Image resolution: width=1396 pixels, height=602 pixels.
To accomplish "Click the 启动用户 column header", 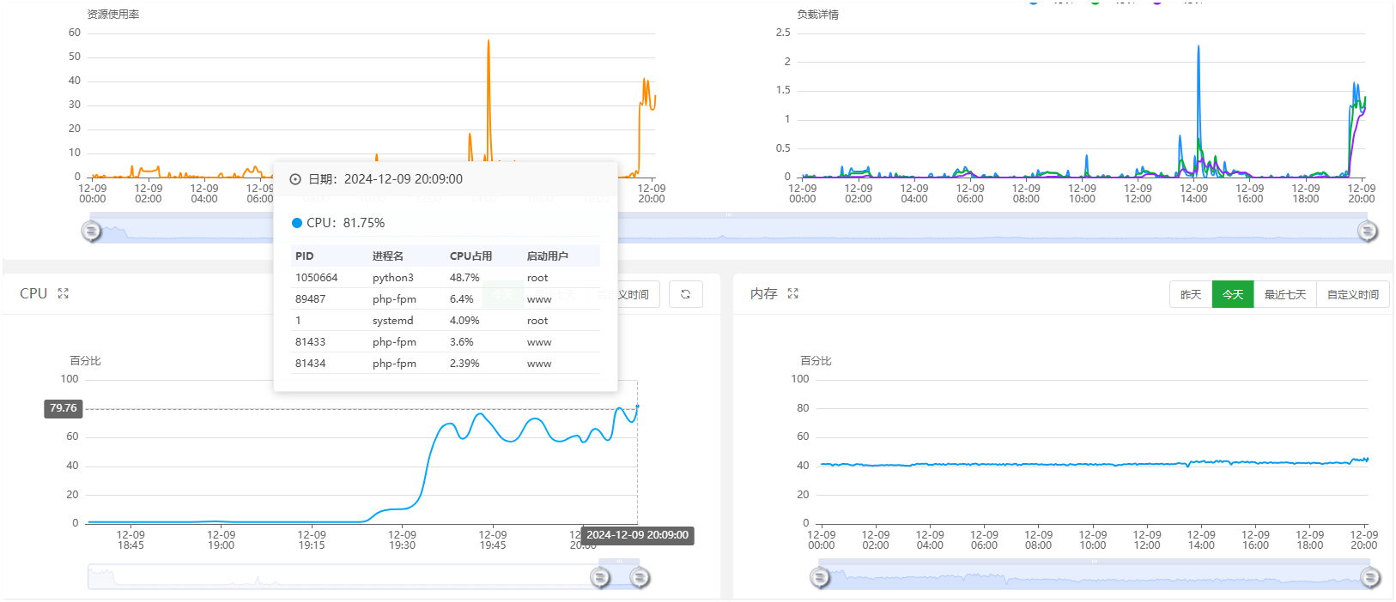I will pos(548,256).
